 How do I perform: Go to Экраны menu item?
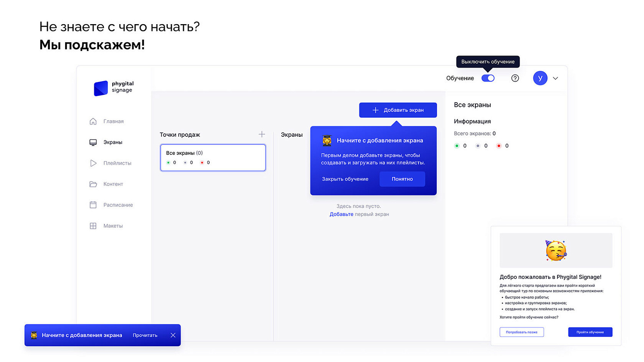(x=113, y=142)
